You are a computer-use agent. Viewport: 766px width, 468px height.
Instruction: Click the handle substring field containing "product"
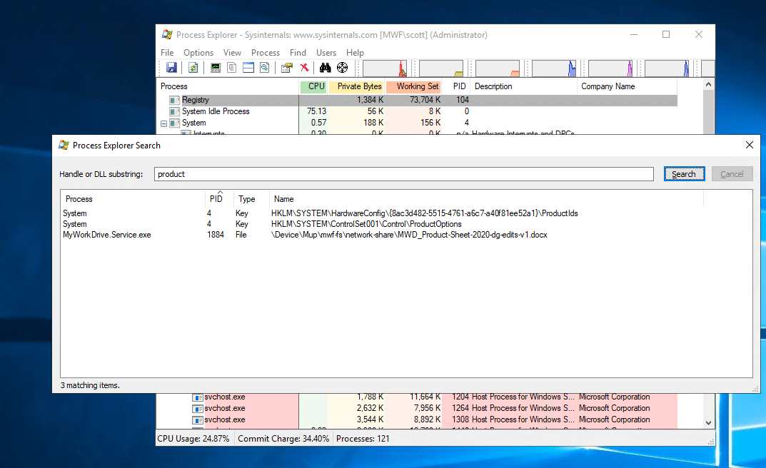403,174
